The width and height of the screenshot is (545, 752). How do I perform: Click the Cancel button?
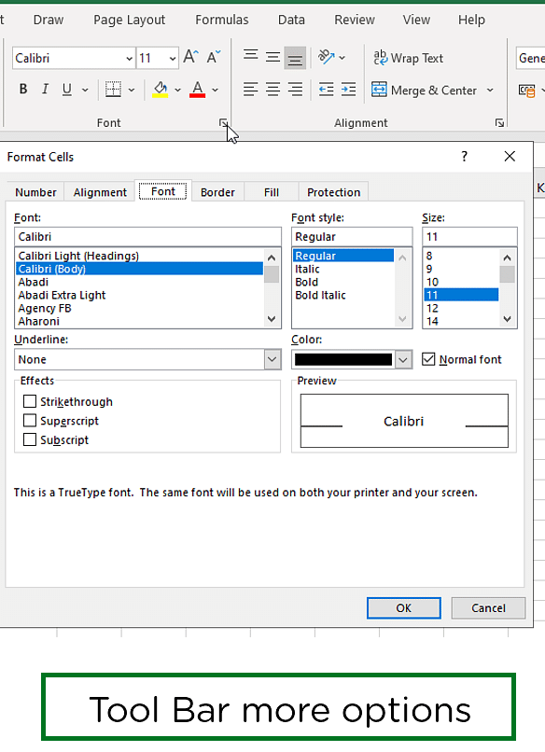488,607
